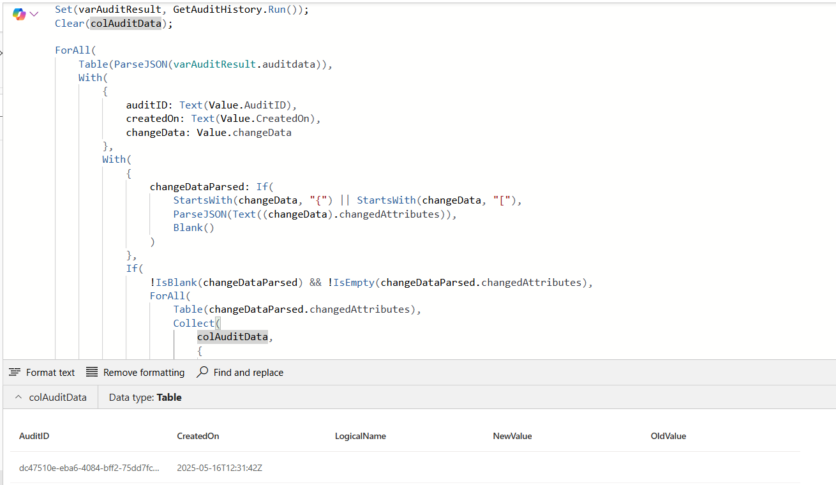Open Find and replace

(x=240, y=372)
